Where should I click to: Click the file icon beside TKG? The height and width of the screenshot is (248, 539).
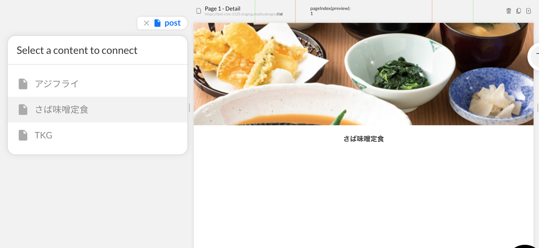(x=23, y=135)
